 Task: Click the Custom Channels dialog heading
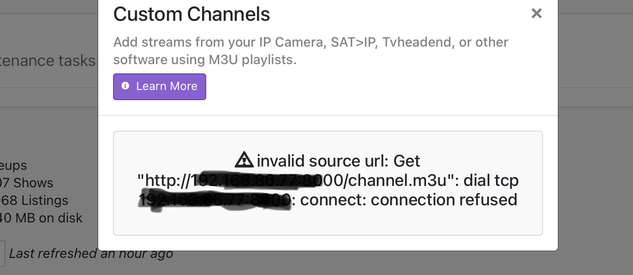191,14
